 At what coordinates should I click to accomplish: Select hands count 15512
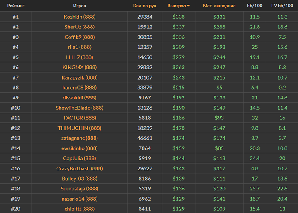click(145, 27)
